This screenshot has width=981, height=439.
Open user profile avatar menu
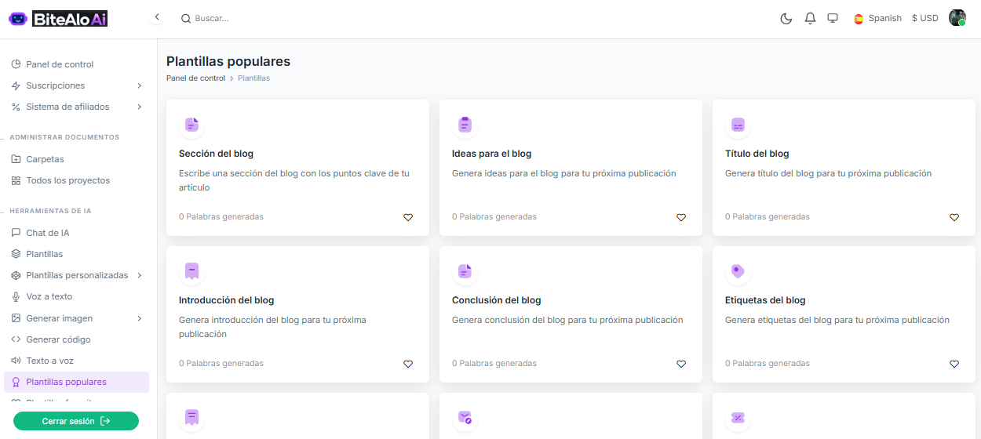[x=957, y=18]
